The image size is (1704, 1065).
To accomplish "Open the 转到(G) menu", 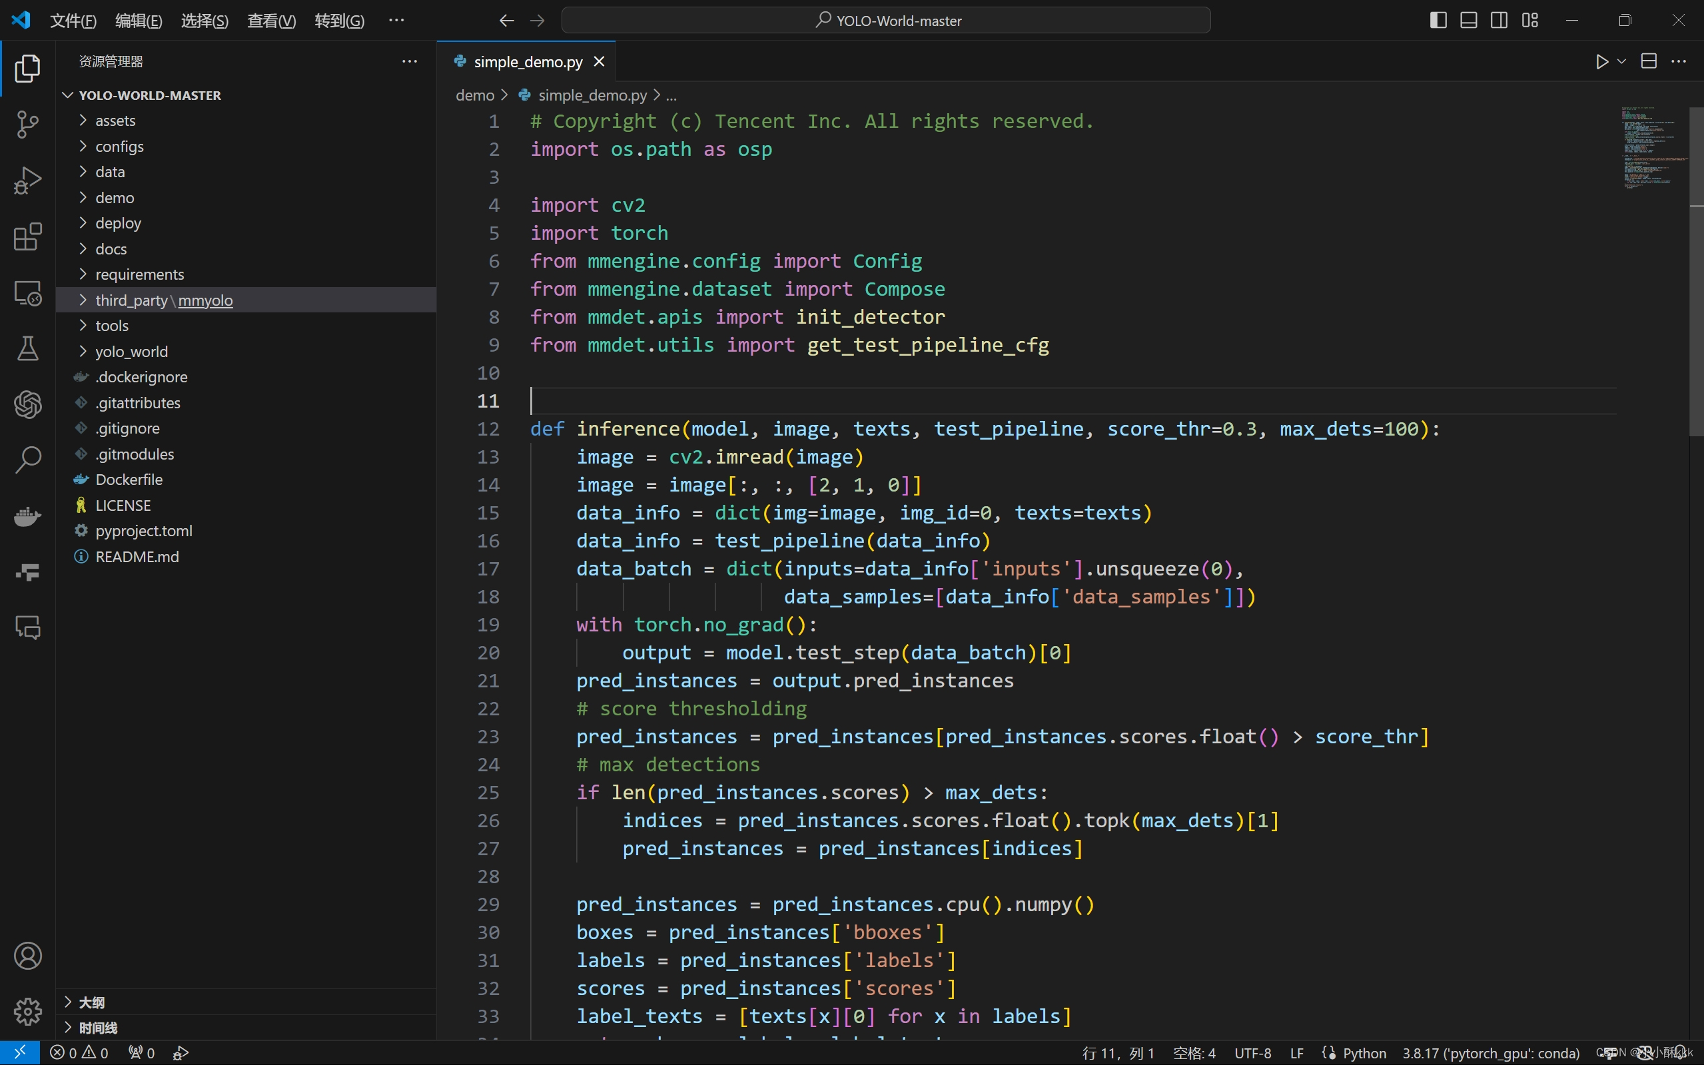I will tap(340, 21).
